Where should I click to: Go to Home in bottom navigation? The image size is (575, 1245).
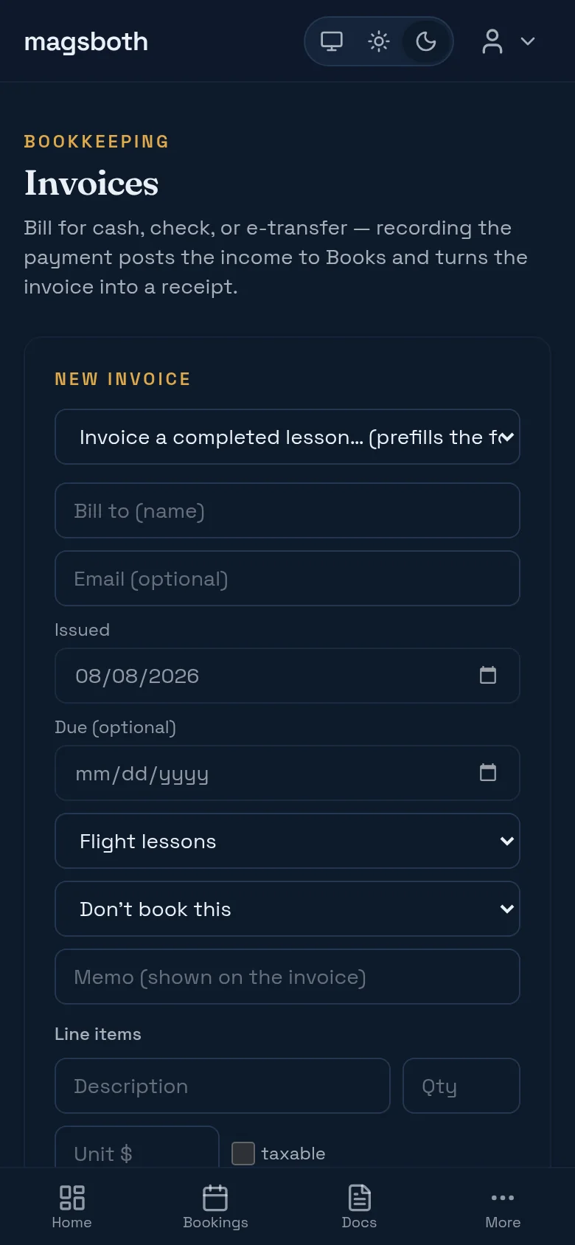72,1207
